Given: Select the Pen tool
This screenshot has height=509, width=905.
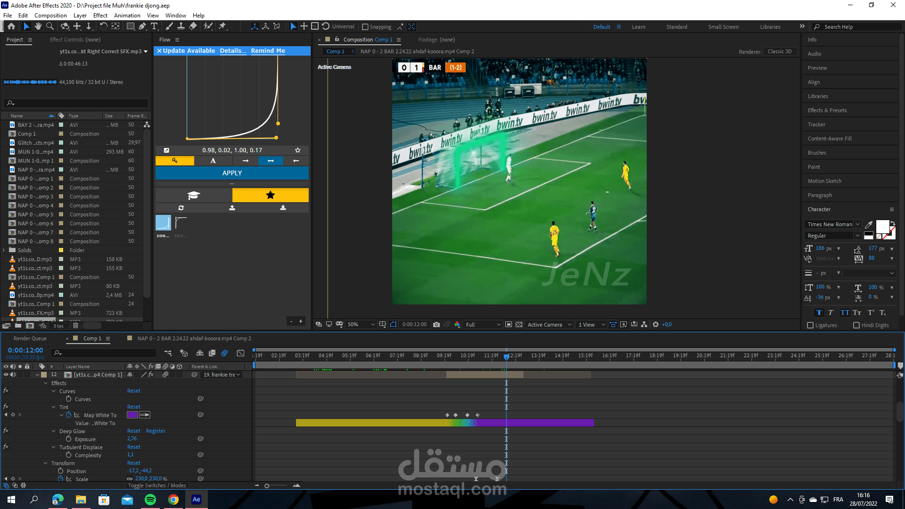Looking at the screenshot, I should (142, 26).
